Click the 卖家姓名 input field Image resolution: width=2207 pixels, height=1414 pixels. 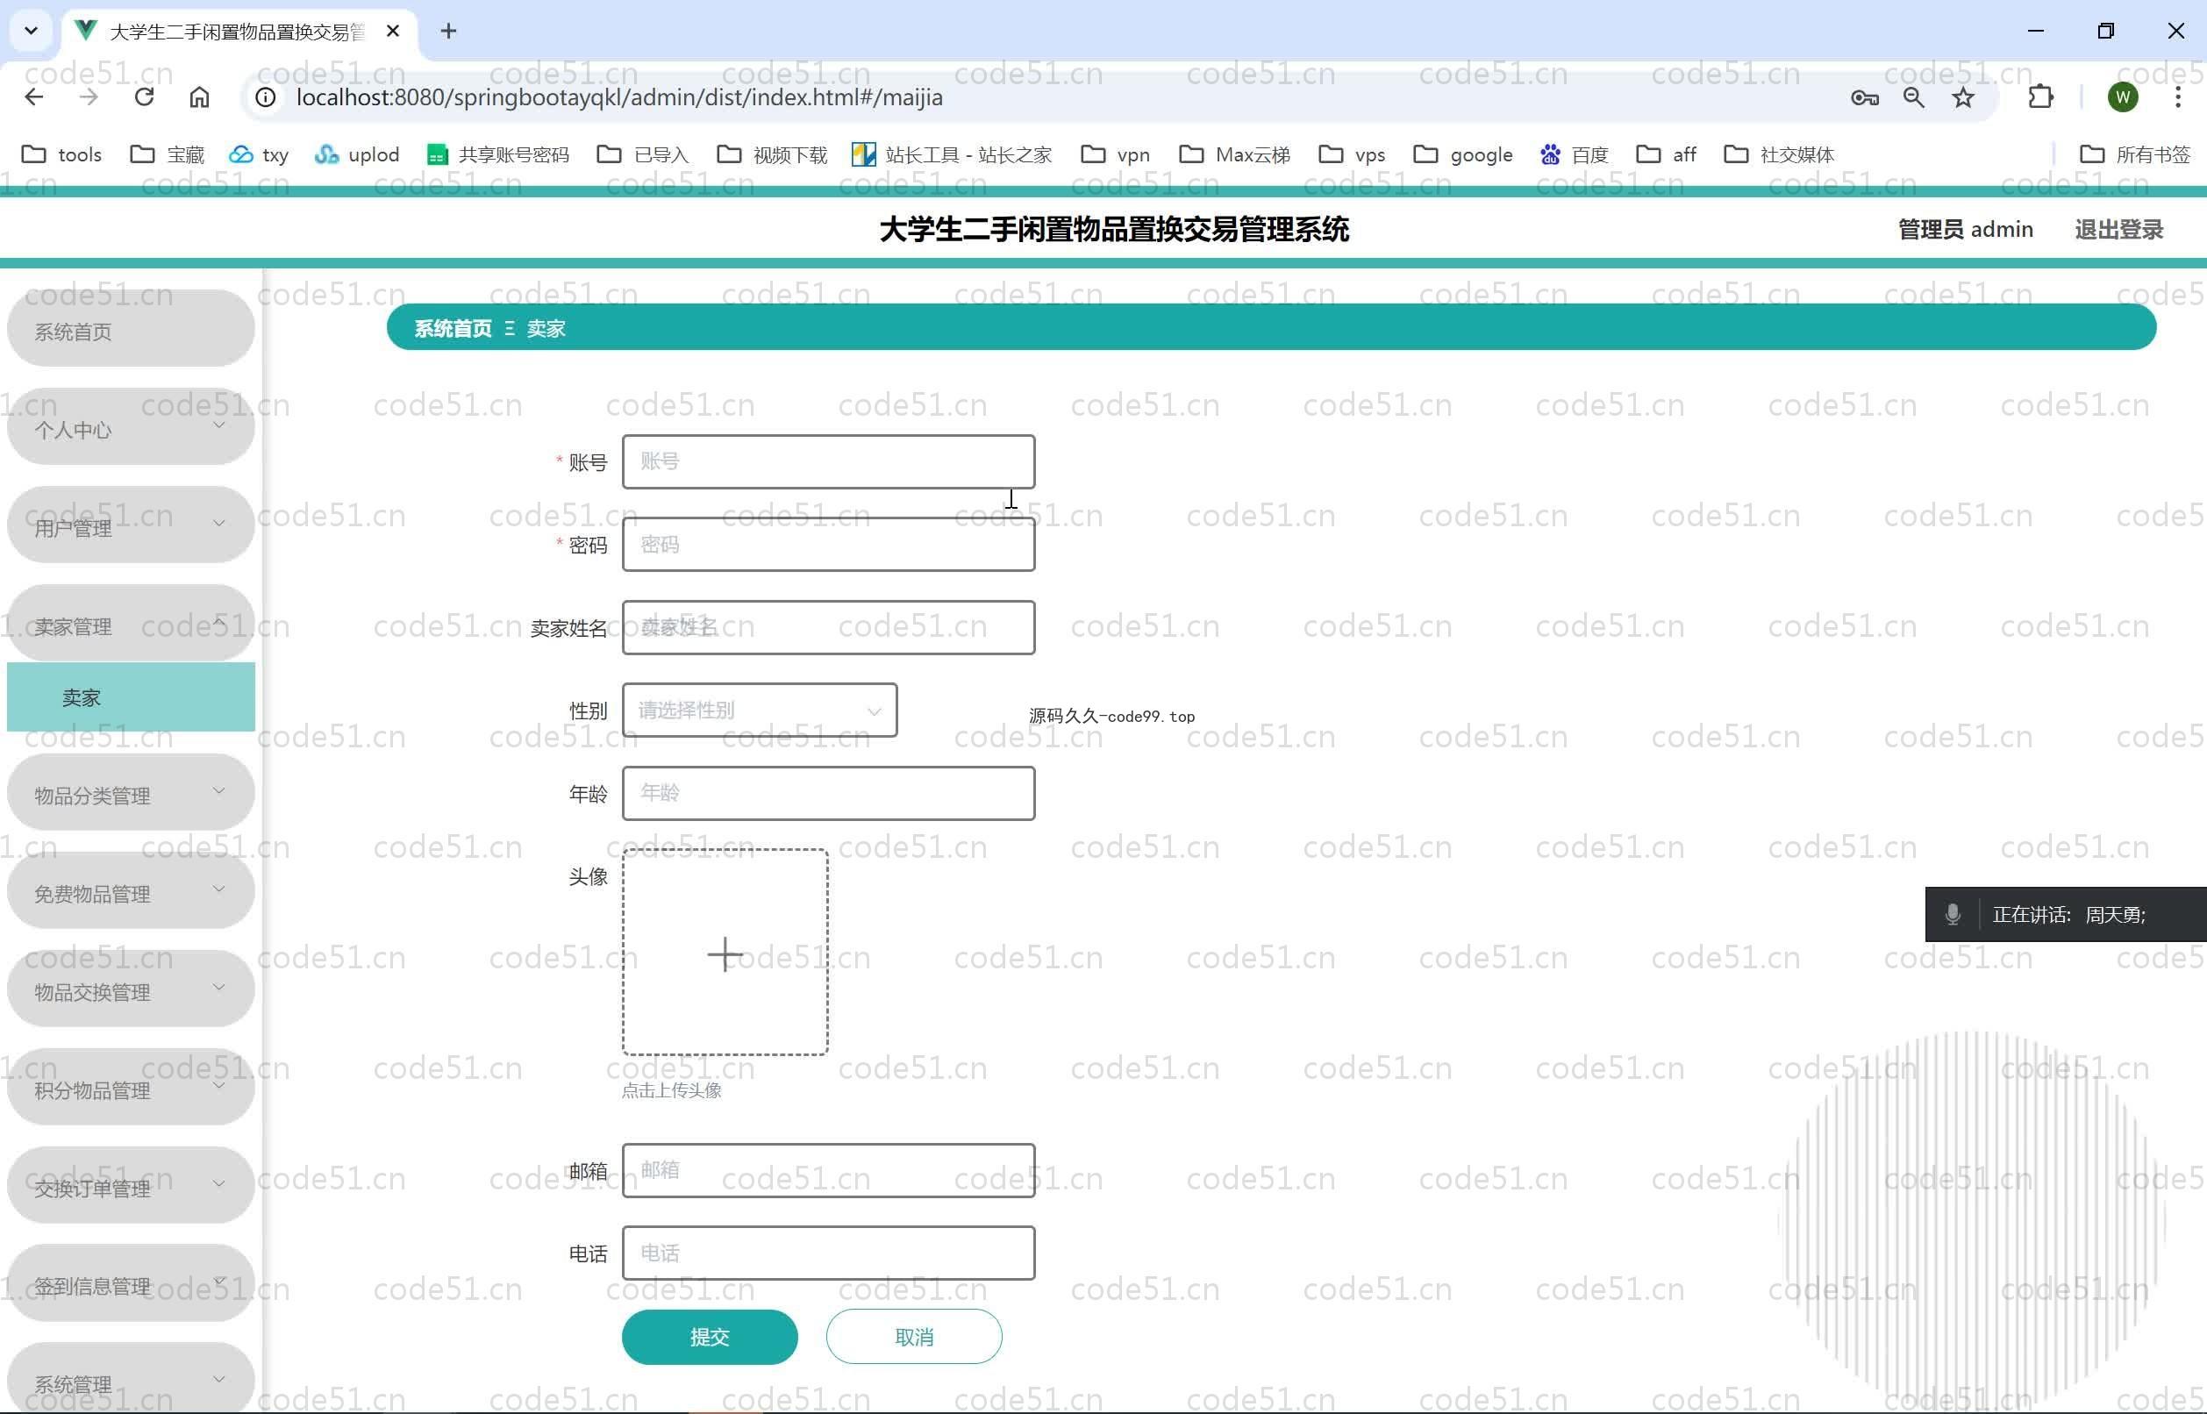pyautogui.click(x=828, y=628)
